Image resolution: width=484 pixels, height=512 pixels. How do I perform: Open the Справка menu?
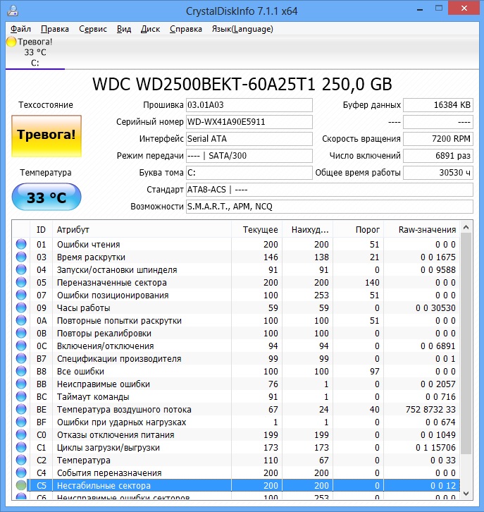tap(186, 29)
